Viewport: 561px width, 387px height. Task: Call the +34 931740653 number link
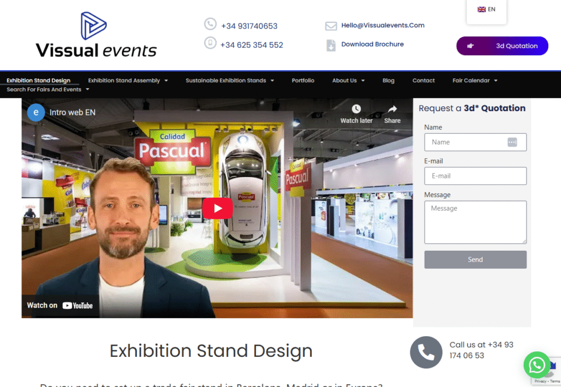[x=249, y=26]
